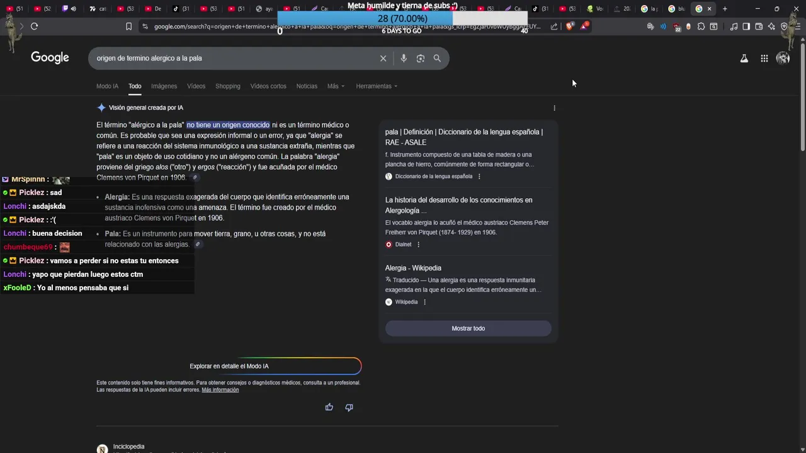Open the AI overview three-dot menu
Image resolution: width=806 pixels, height=453 pixels.
tap(554, 108)
